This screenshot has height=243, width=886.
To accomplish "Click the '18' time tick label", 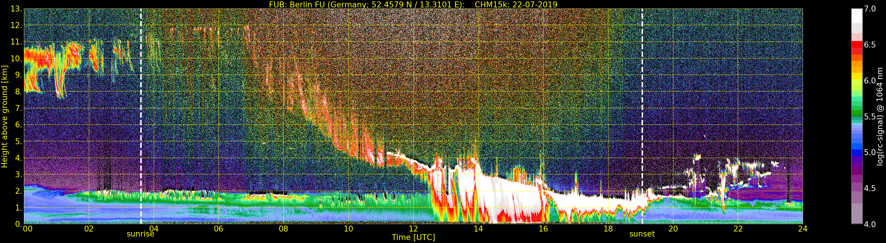I will tap(608, 229).
